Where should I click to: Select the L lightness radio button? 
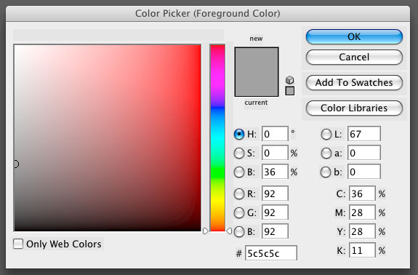[x=326, y=134]
